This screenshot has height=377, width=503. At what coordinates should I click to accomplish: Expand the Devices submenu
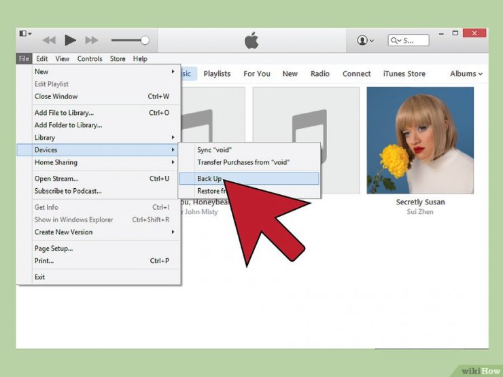(97, 149)
